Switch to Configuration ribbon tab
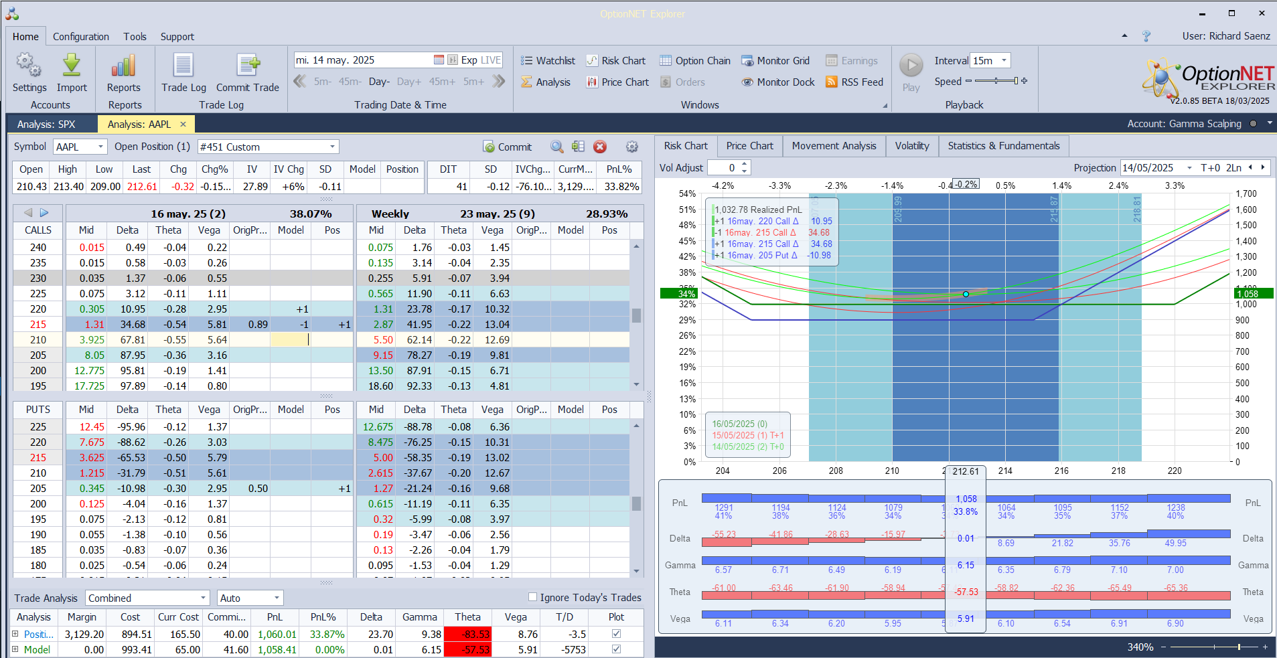The image size is (1277, 658). tap(81, 37)
